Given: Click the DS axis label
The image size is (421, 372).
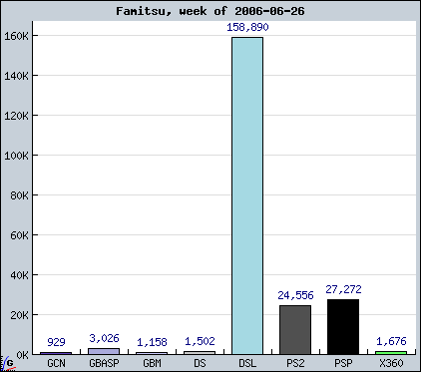Looking at the screenshot, I should [x=200, y=363].
